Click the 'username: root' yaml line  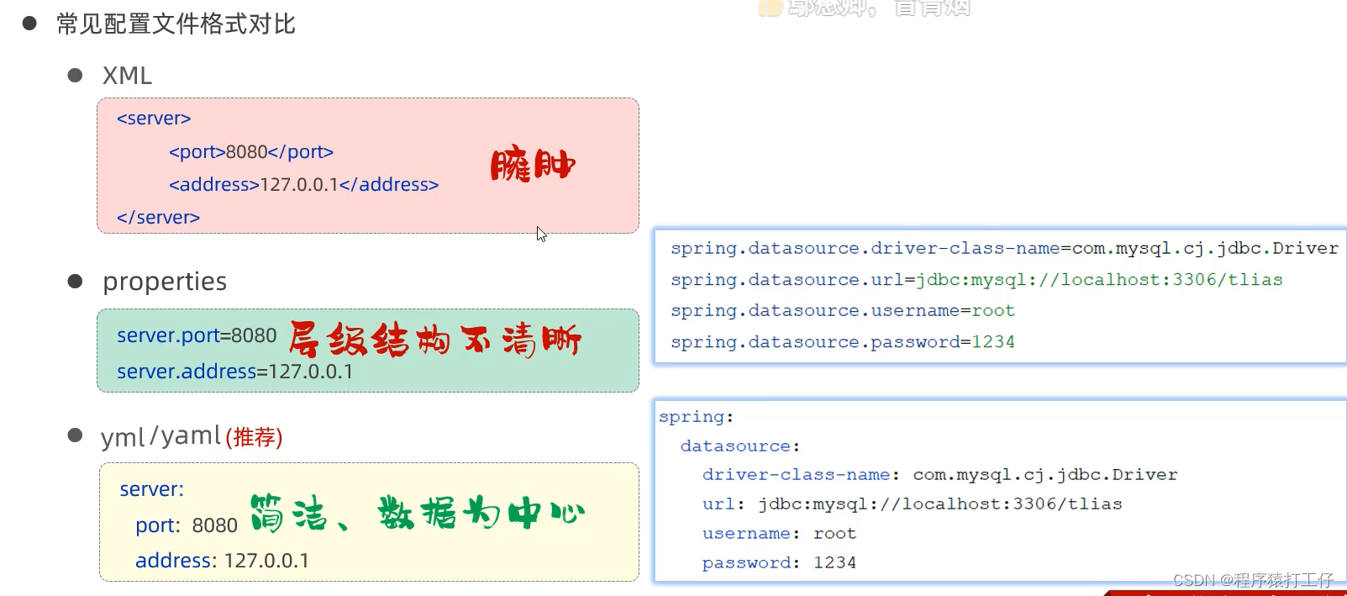(x=779, y=534)
